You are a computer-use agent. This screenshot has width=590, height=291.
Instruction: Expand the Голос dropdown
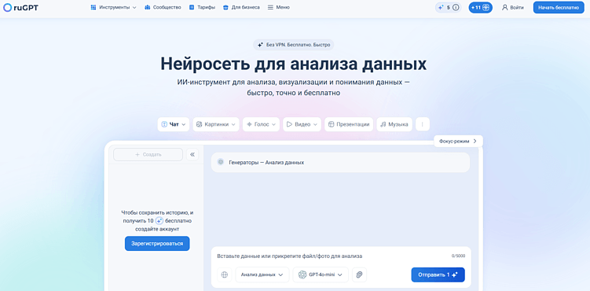(x=261, y=124)
